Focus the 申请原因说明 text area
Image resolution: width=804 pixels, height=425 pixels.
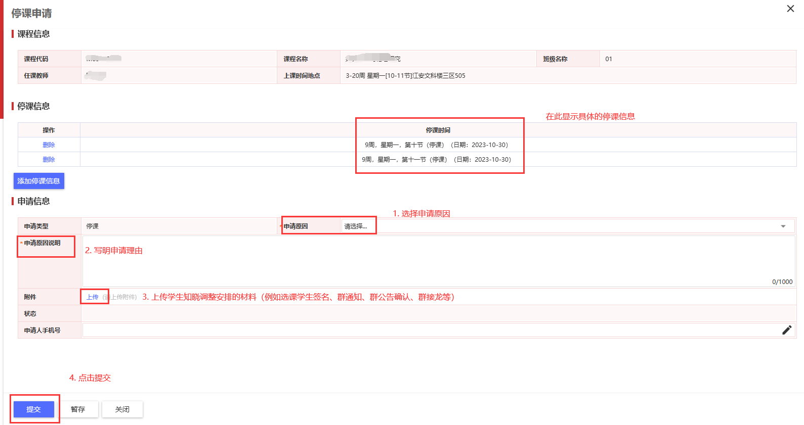click(x=438, y=261)
